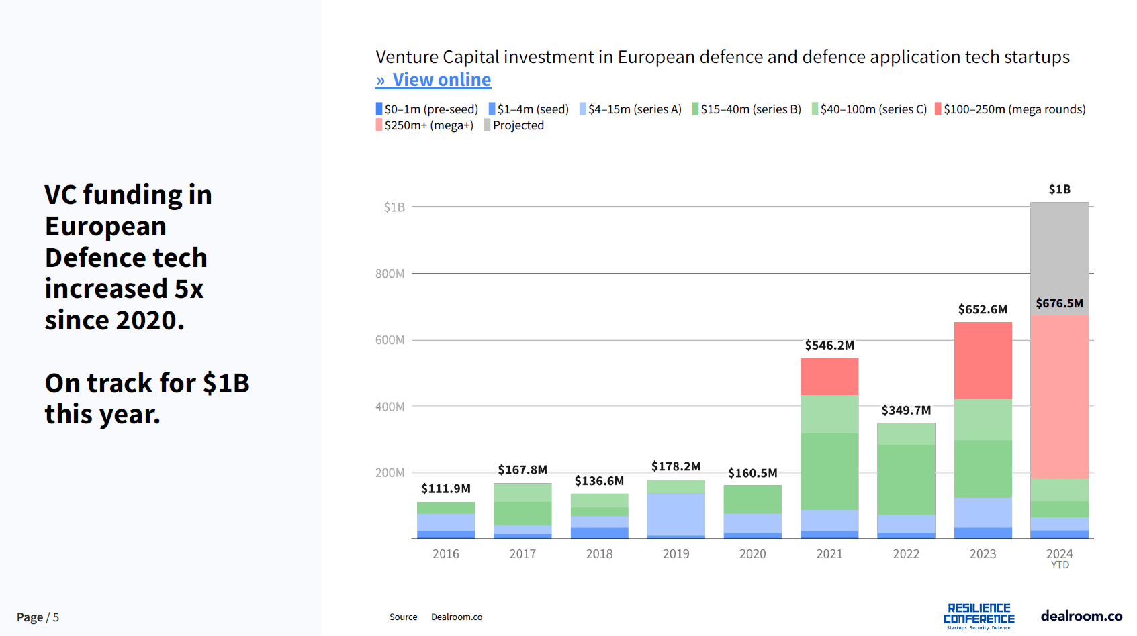Click the 2021 bar's red top segment
This screenshot has width=1137, height=636.
click(x=829, y=376)
